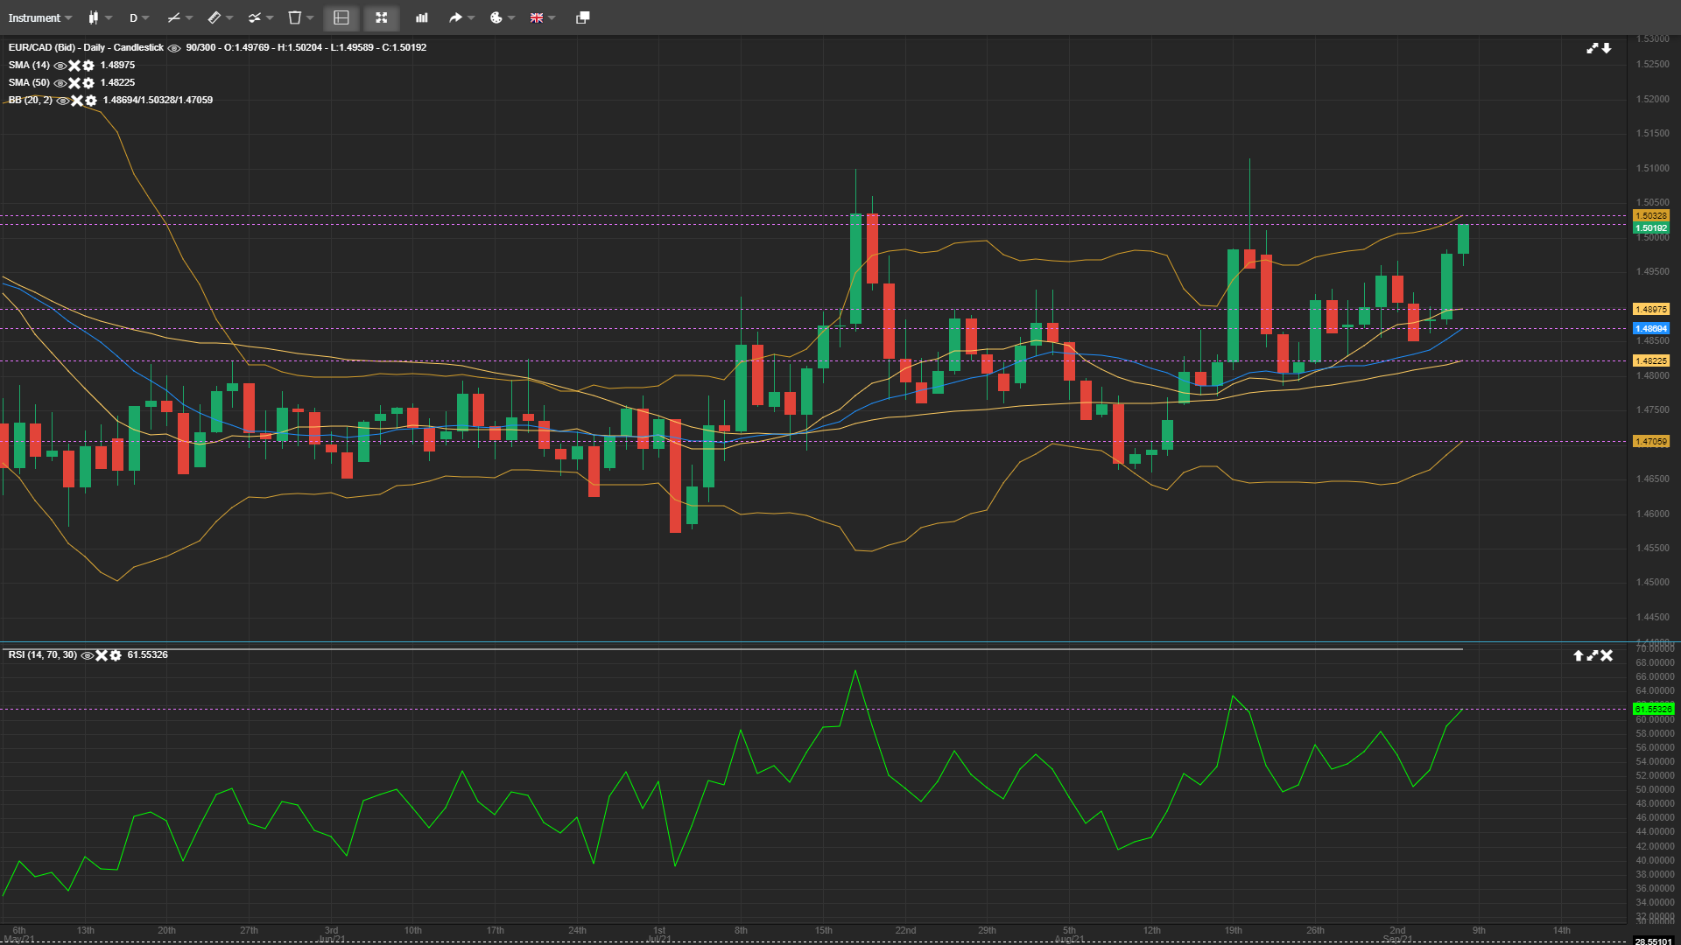Open the color palette theme icon

point(496,17)
